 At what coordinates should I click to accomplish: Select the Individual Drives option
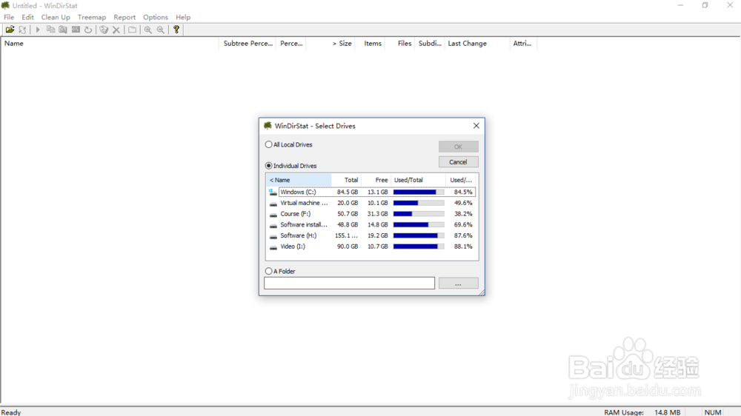(291, 166)
